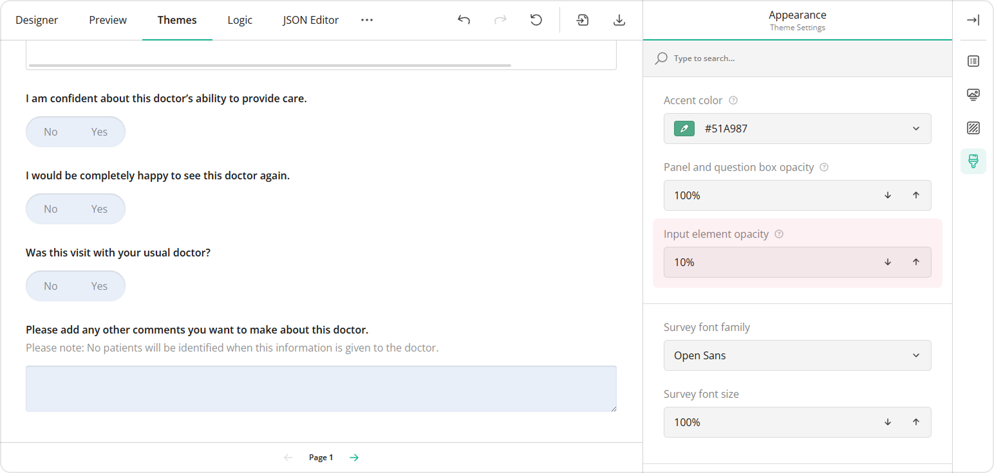Choose No for seeing this doctor again
Screen dimensions: 994x473
(51, 208)
